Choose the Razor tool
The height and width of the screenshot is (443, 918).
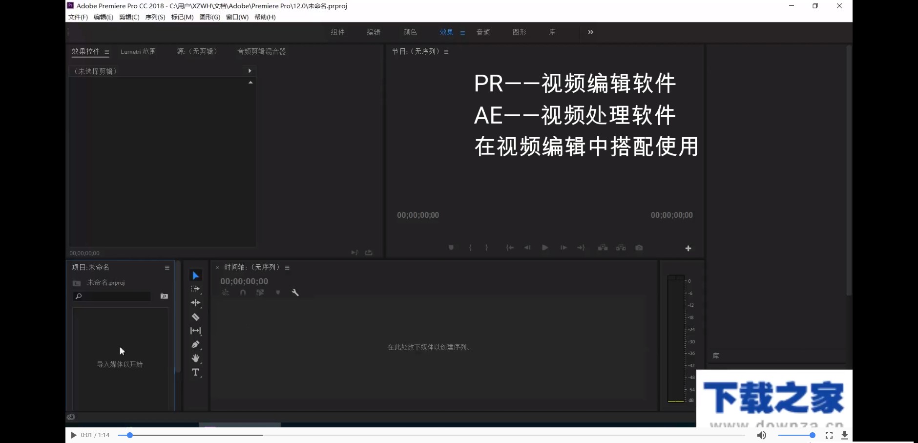196,316
